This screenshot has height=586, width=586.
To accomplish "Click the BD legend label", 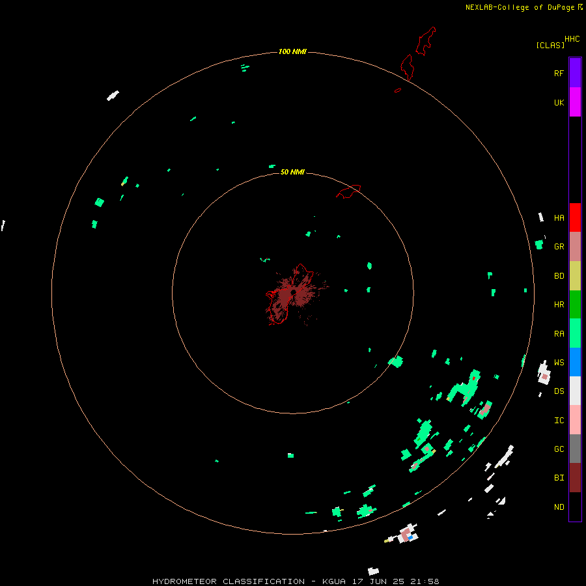I will 559,276.
